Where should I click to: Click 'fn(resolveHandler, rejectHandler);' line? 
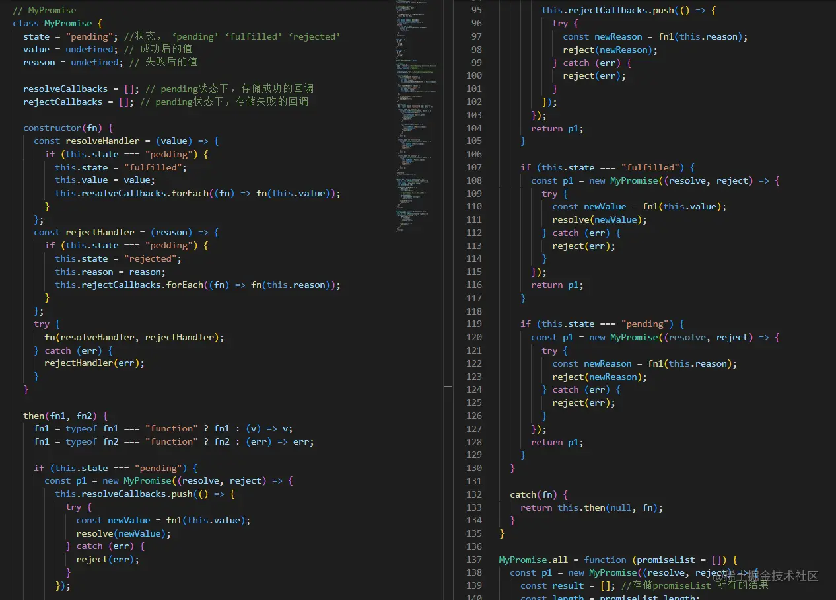[134, 337]
